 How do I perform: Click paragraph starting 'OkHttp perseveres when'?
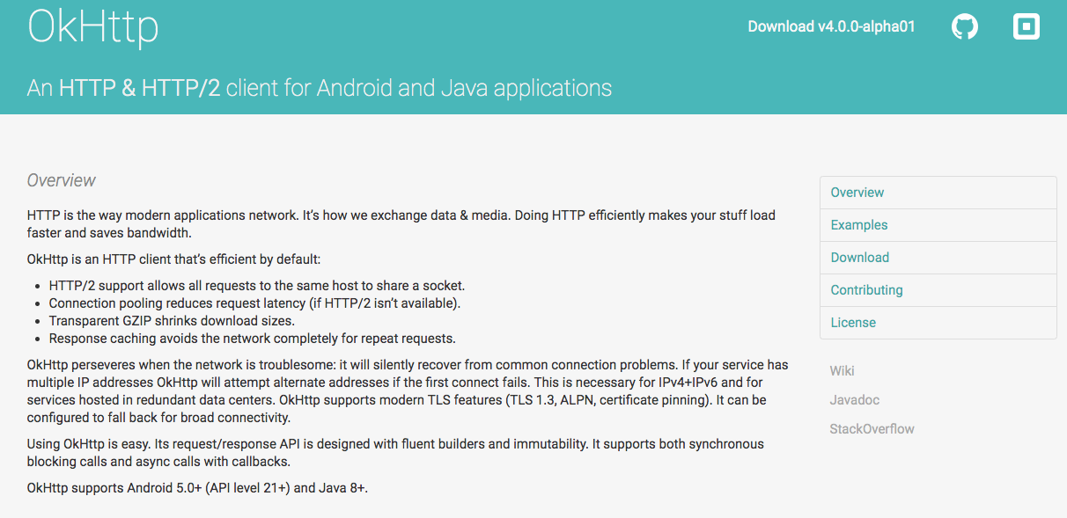coord(408,391)
